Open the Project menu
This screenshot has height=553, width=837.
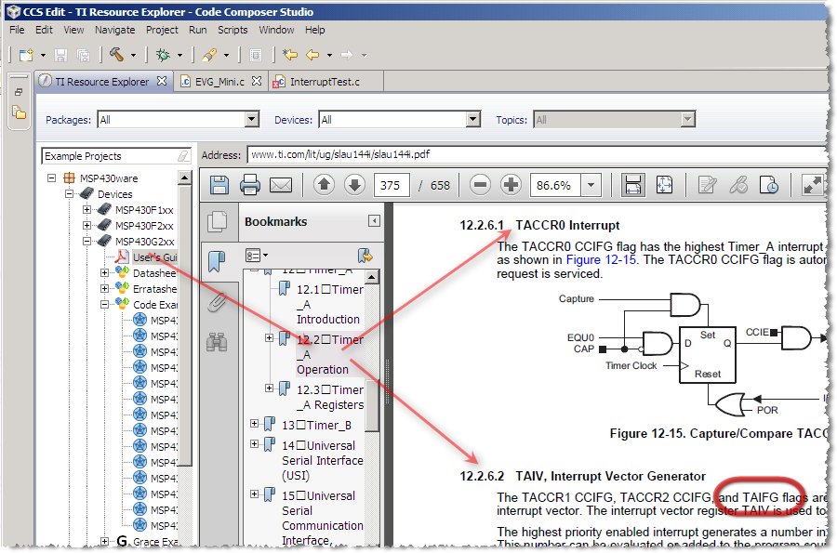coord(162,30)
